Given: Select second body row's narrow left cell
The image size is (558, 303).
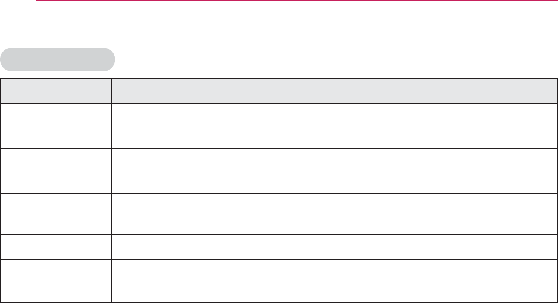Looking at the screenshot, I should (x=55, y=171).
